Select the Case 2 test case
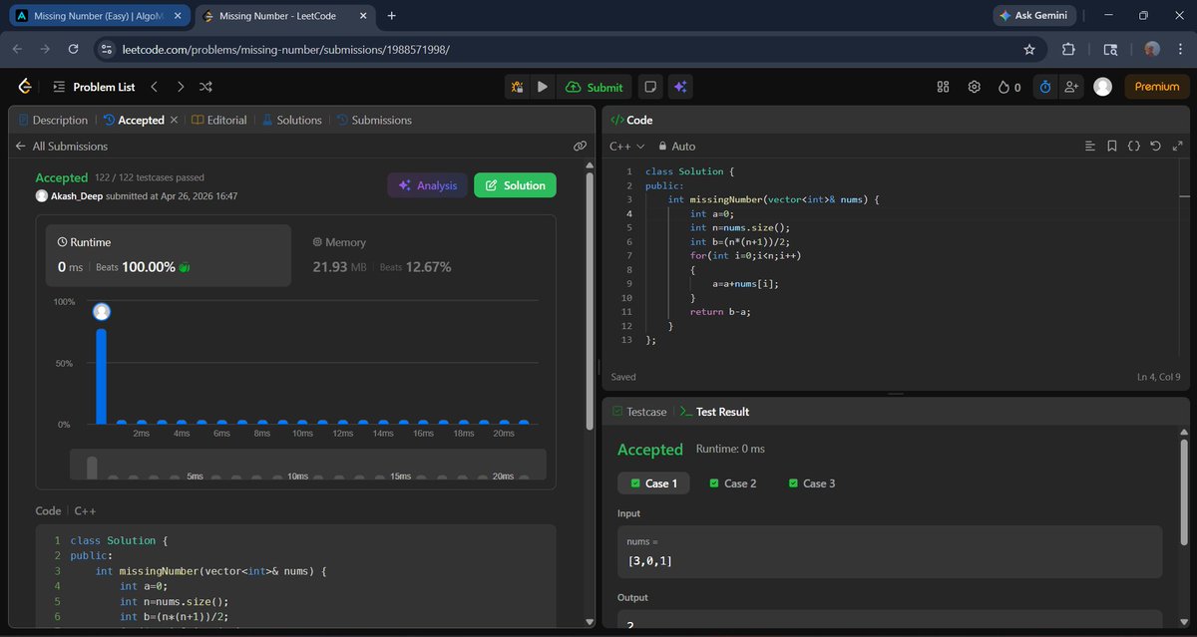This screenshot has height=637, width=1197. [733, 483]
